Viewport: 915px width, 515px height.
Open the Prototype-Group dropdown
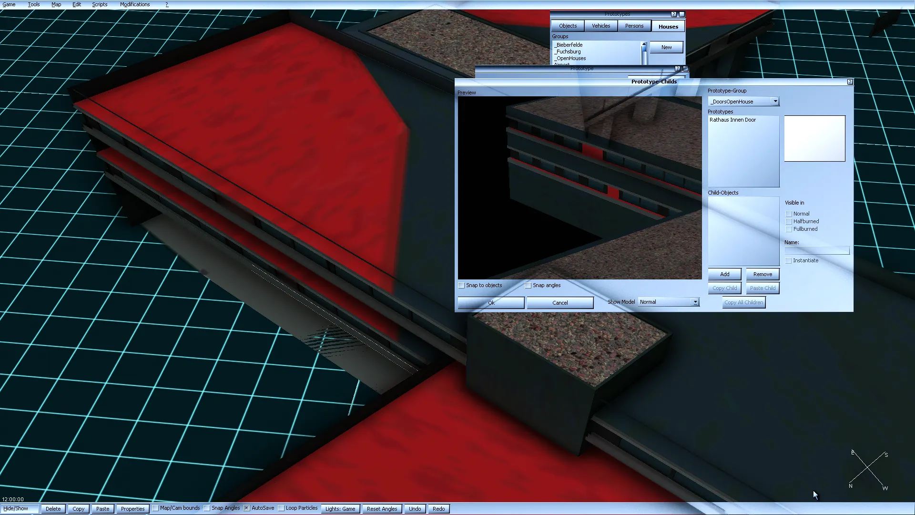tap(775, 102)
